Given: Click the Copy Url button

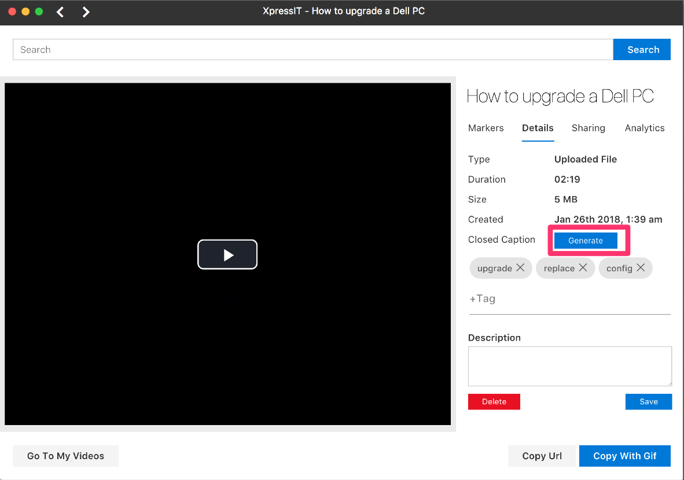Looking at the screenshot, I should [x=542, y=456].
